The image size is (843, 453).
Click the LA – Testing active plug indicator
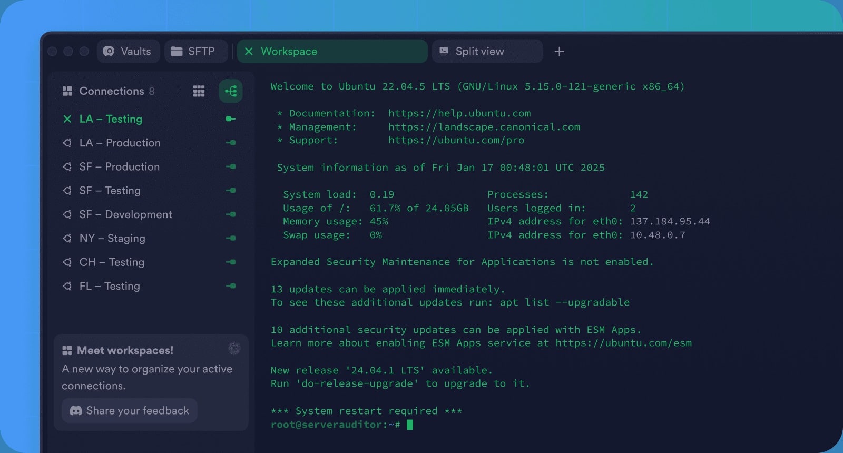point(231,119)
